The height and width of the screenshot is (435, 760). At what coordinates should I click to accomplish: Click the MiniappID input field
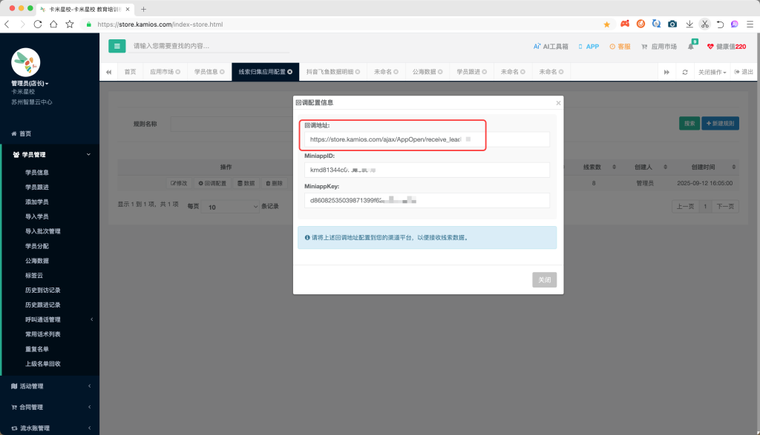click(427, 170)
